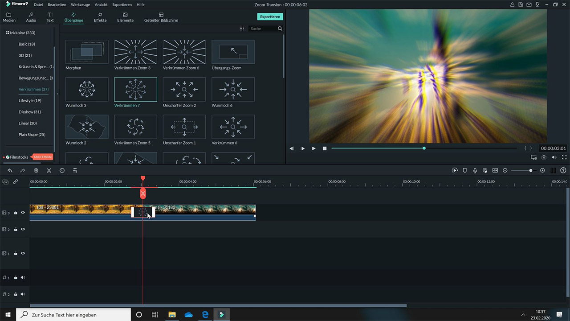Click the timeline zoom slider handle
This screenshot has height=321, width=570.
530,170
